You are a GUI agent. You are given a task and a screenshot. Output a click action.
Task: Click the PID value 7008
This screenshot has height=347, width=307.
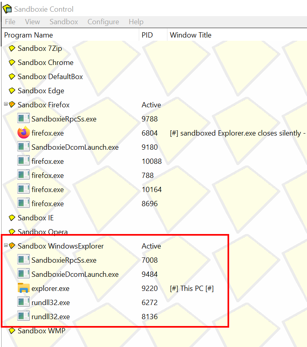click(150, 260)
